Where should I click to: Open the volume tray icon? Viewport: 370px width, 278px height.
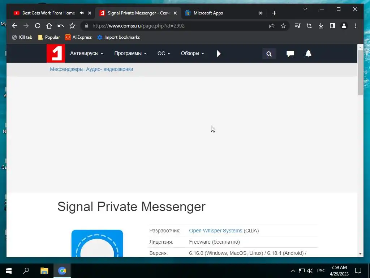(310, 271)
